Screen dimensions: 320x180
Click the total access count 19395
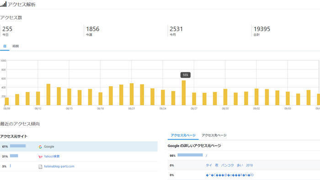(x=262, y=29)
